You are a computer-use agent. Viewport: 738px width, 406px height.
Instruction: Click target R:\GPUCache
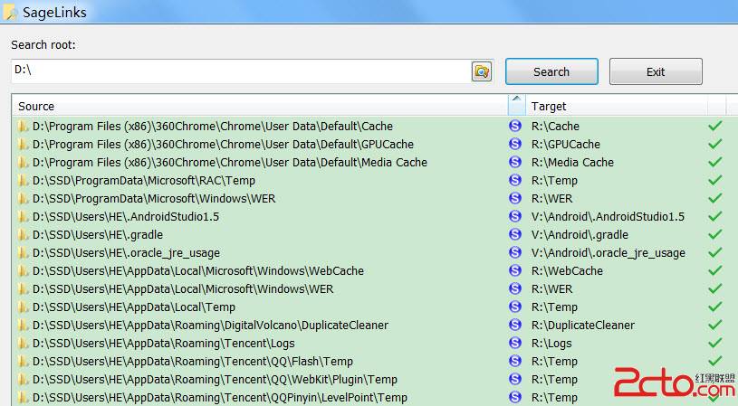click(x=566, y=145)
